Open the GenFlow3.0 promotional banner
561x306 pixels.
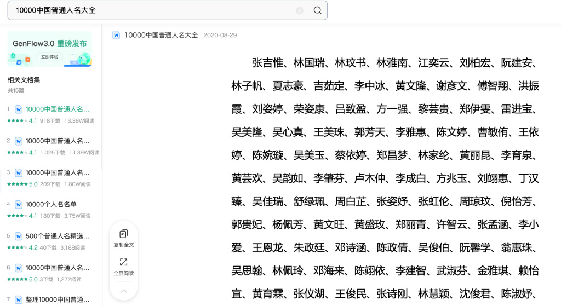point(50,49)
